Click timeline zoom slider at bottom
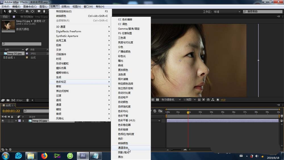This screenshot has height=160, width=284. (176, 150)
